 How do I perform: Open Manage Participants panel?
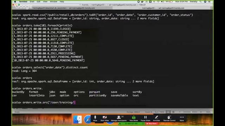[x=119, y=118]
